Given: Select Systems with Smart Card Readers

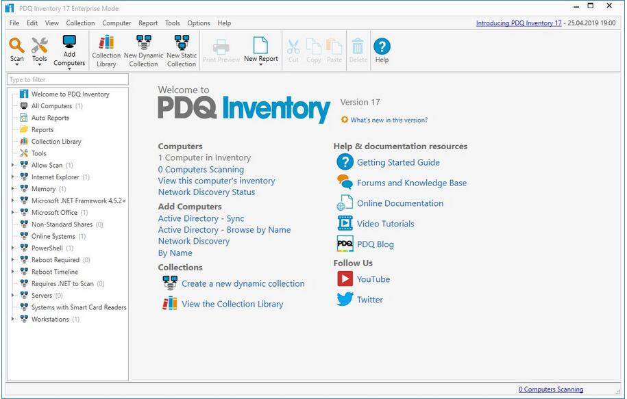Looking at the screenshot, I should [79, 307].
